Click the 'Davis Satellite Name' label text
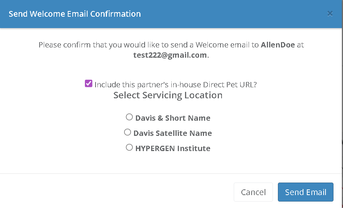Viewport: 343px width, 208px height. [172, 133]
